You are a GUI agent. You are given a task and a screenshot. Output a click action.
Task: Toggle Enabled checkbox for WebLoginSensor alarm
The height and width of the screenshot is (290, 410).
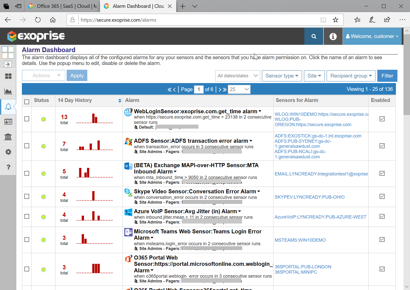click(x=382, y=119)
